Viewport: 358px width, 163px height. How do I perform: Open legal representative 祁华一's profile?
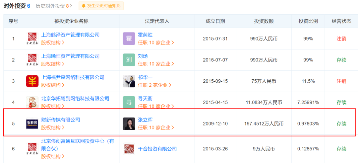145,77
